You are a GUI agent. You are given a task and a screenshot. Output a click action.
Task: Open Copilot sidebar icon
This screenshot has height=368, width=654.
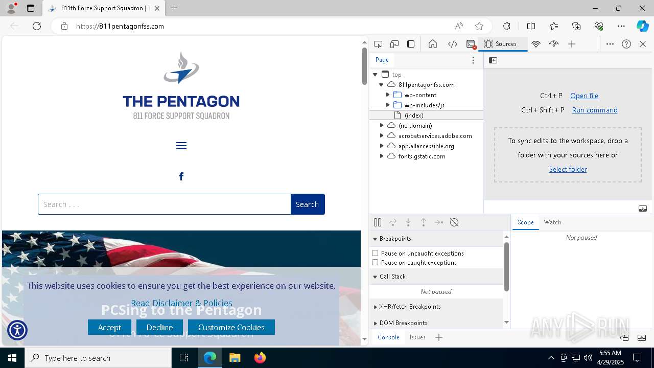pos(642,26)
